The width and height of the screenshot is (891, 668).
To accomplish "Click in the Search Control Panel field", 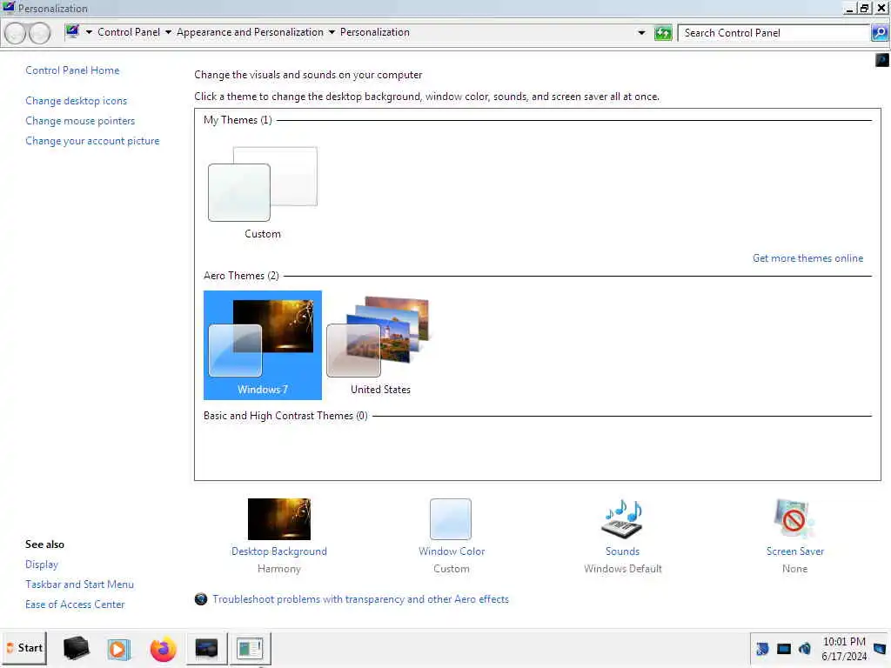I will click(x=774, y=33).
